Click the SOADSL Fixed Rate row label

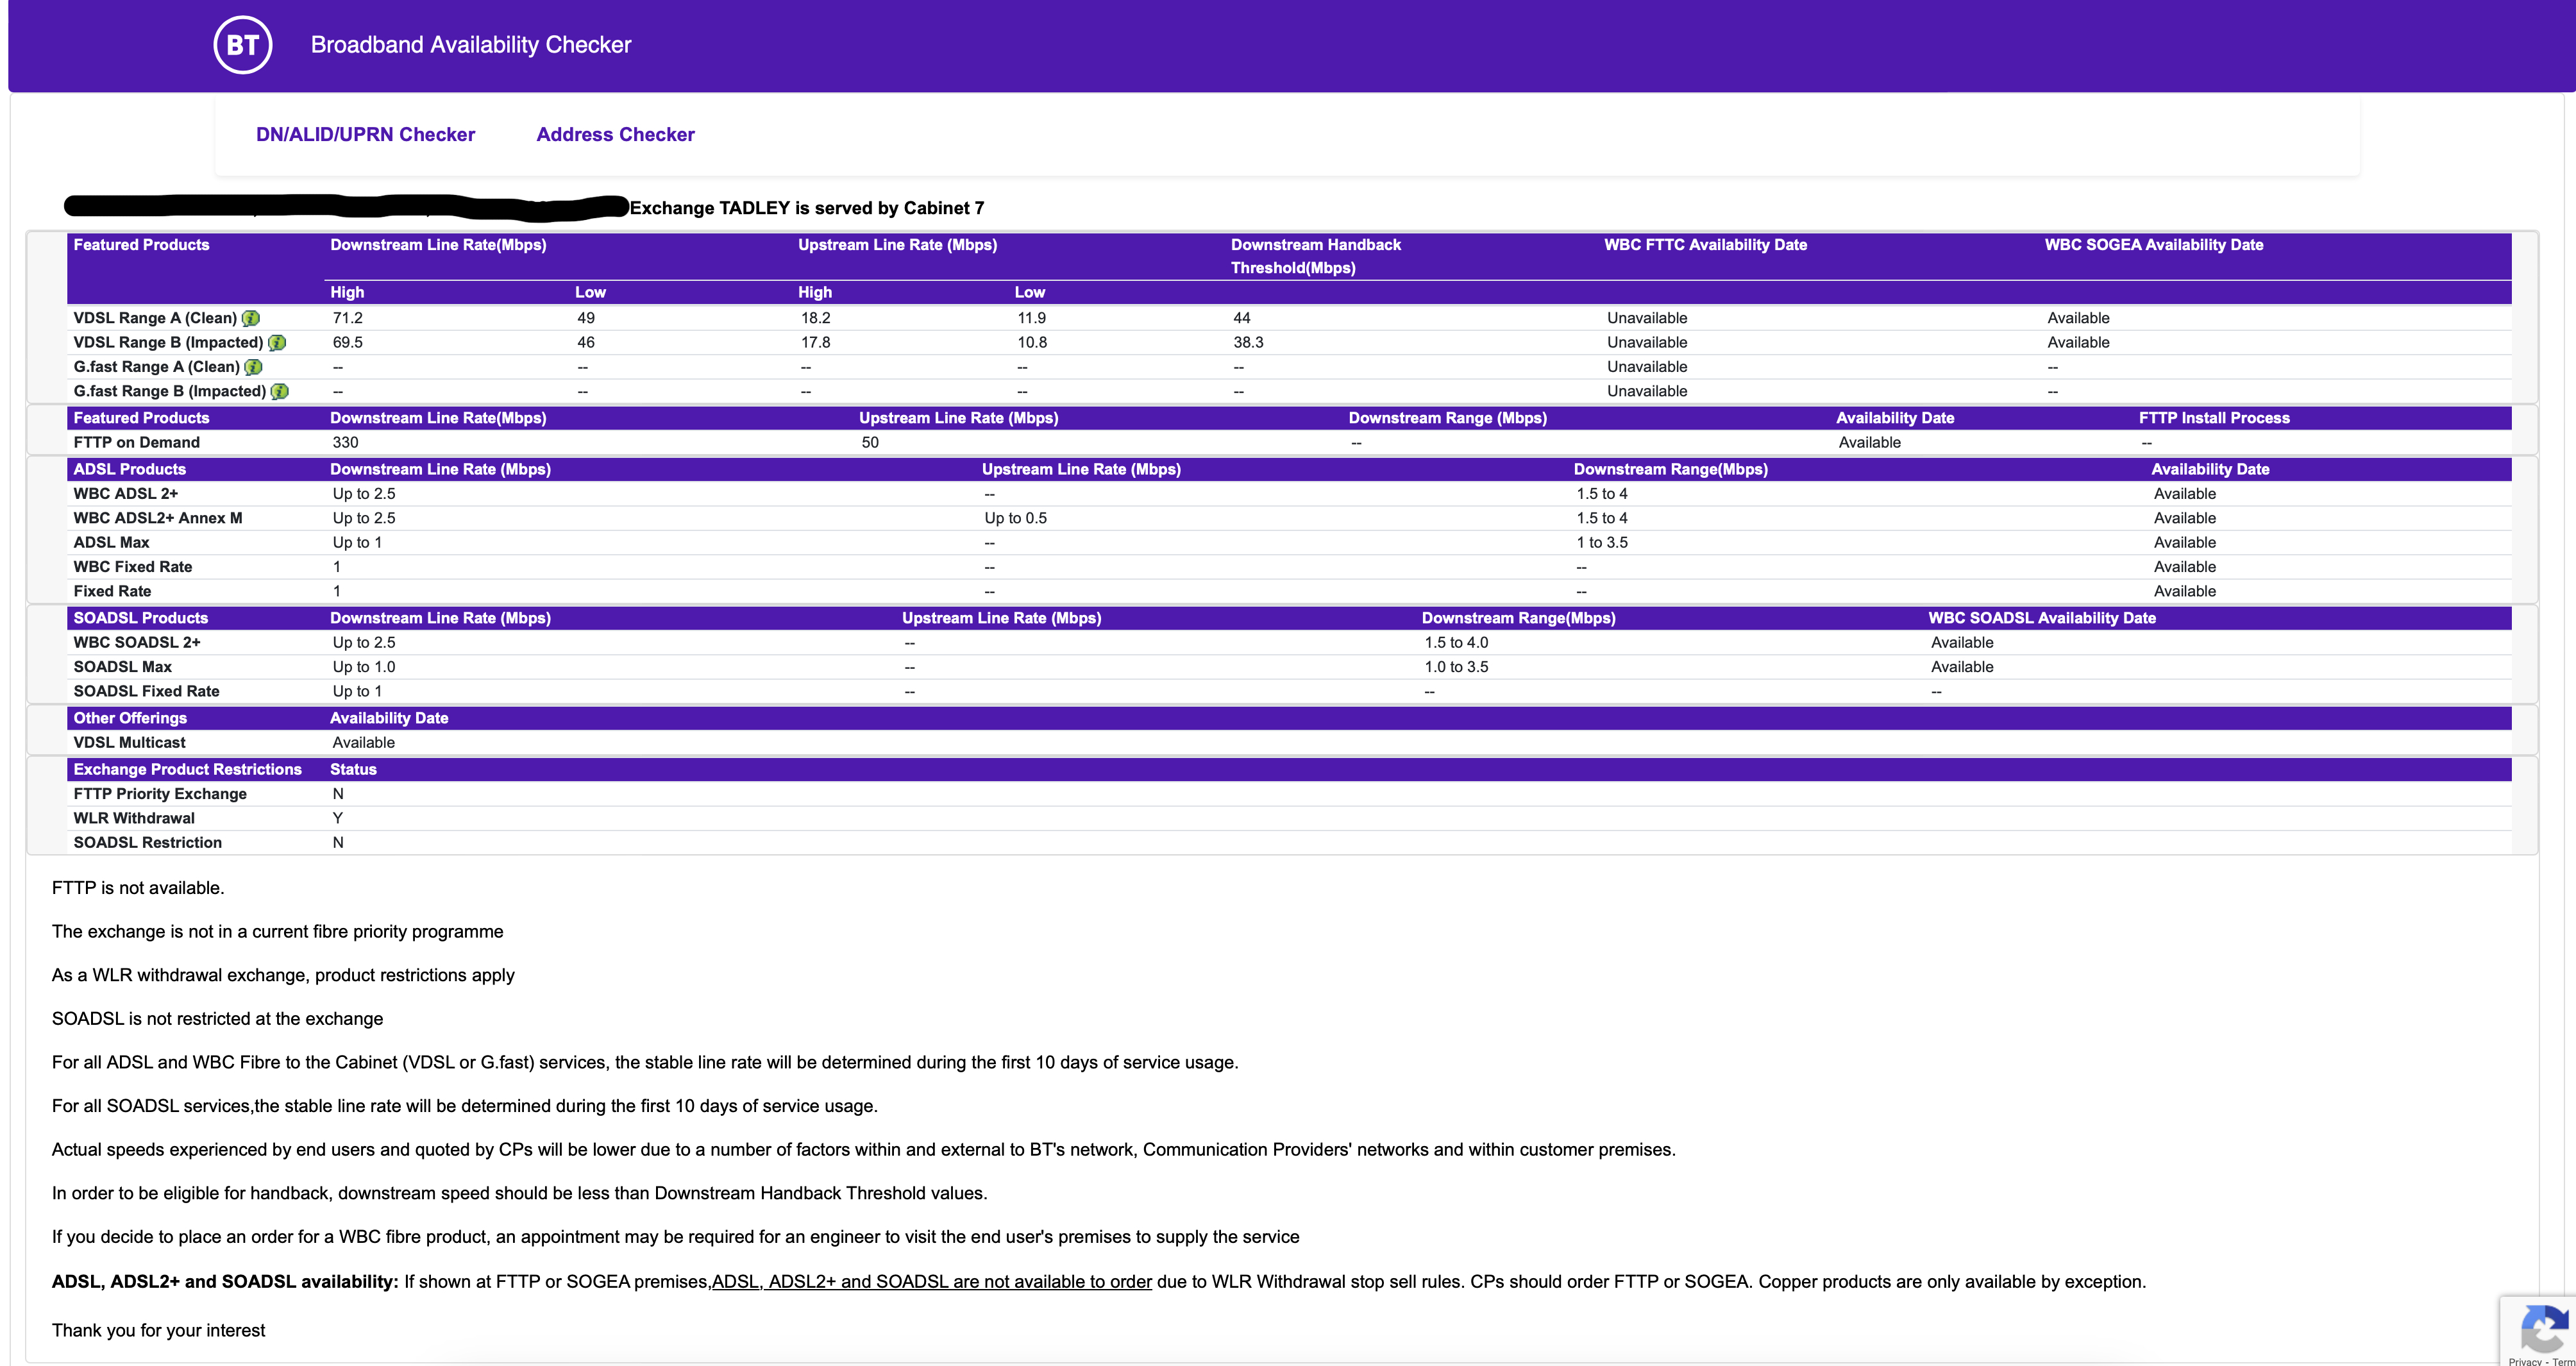pos(146,692)
